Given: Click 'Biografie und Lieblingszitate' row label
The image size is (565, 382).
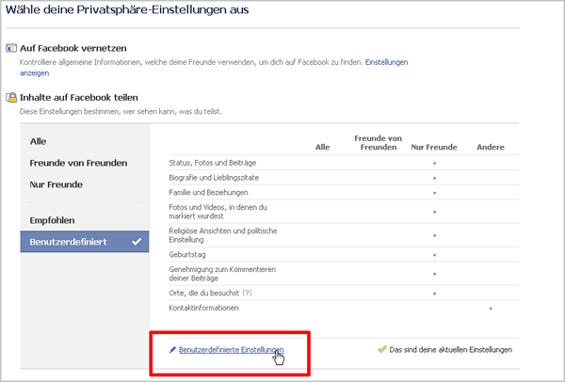Looking at the screenshot, I should click(214, 178).
